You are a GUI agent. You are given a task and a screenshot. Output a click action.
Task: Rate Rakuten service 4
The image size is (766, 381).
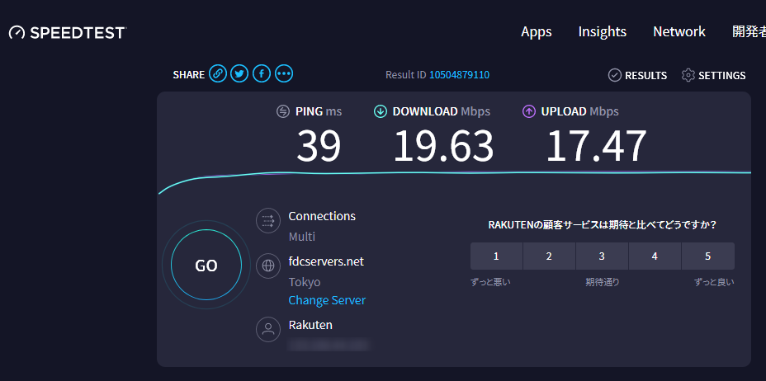coord(655,256)
